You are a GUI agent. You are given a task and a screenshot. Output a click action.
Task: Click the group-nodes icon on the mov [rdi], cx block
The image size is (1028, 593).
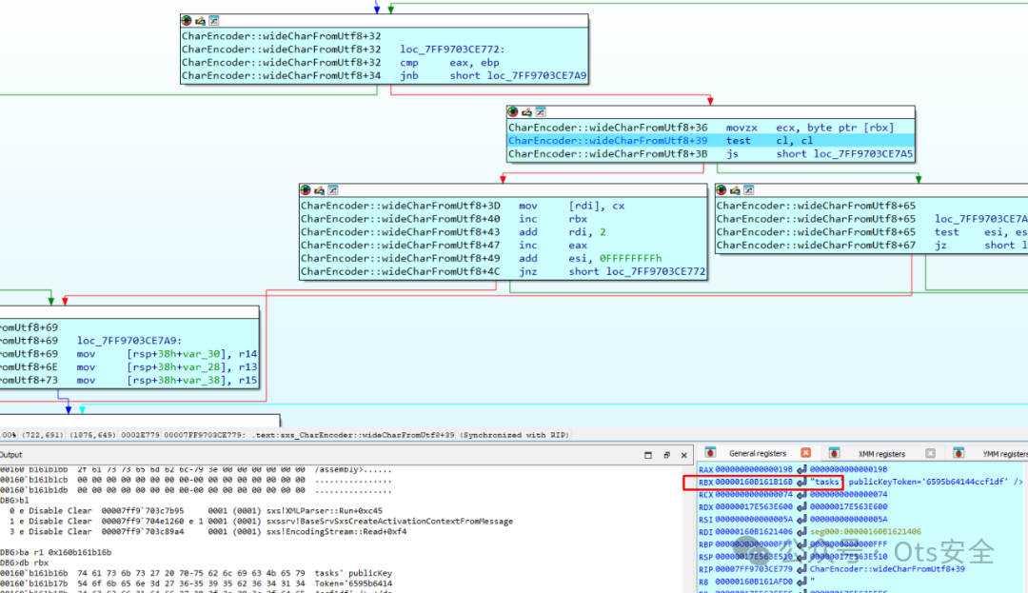(332, 190)
